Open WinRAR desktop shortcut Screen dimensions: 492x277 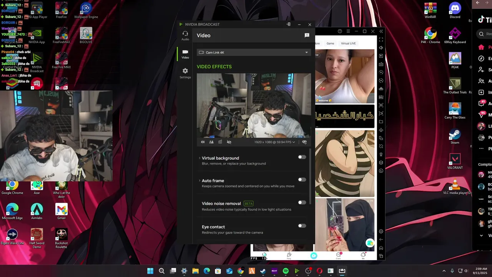(x=430, y=11)
